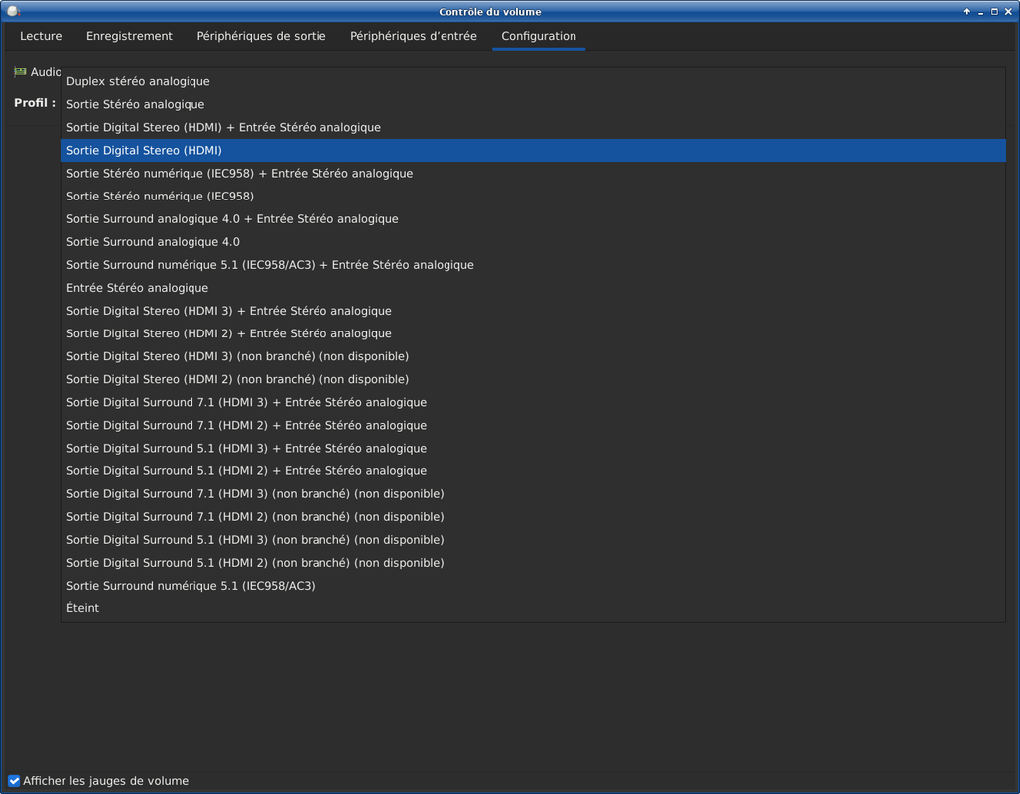Select Digital Surround 7.1 (HDMI 2) (non branché)

pos(533,517)
